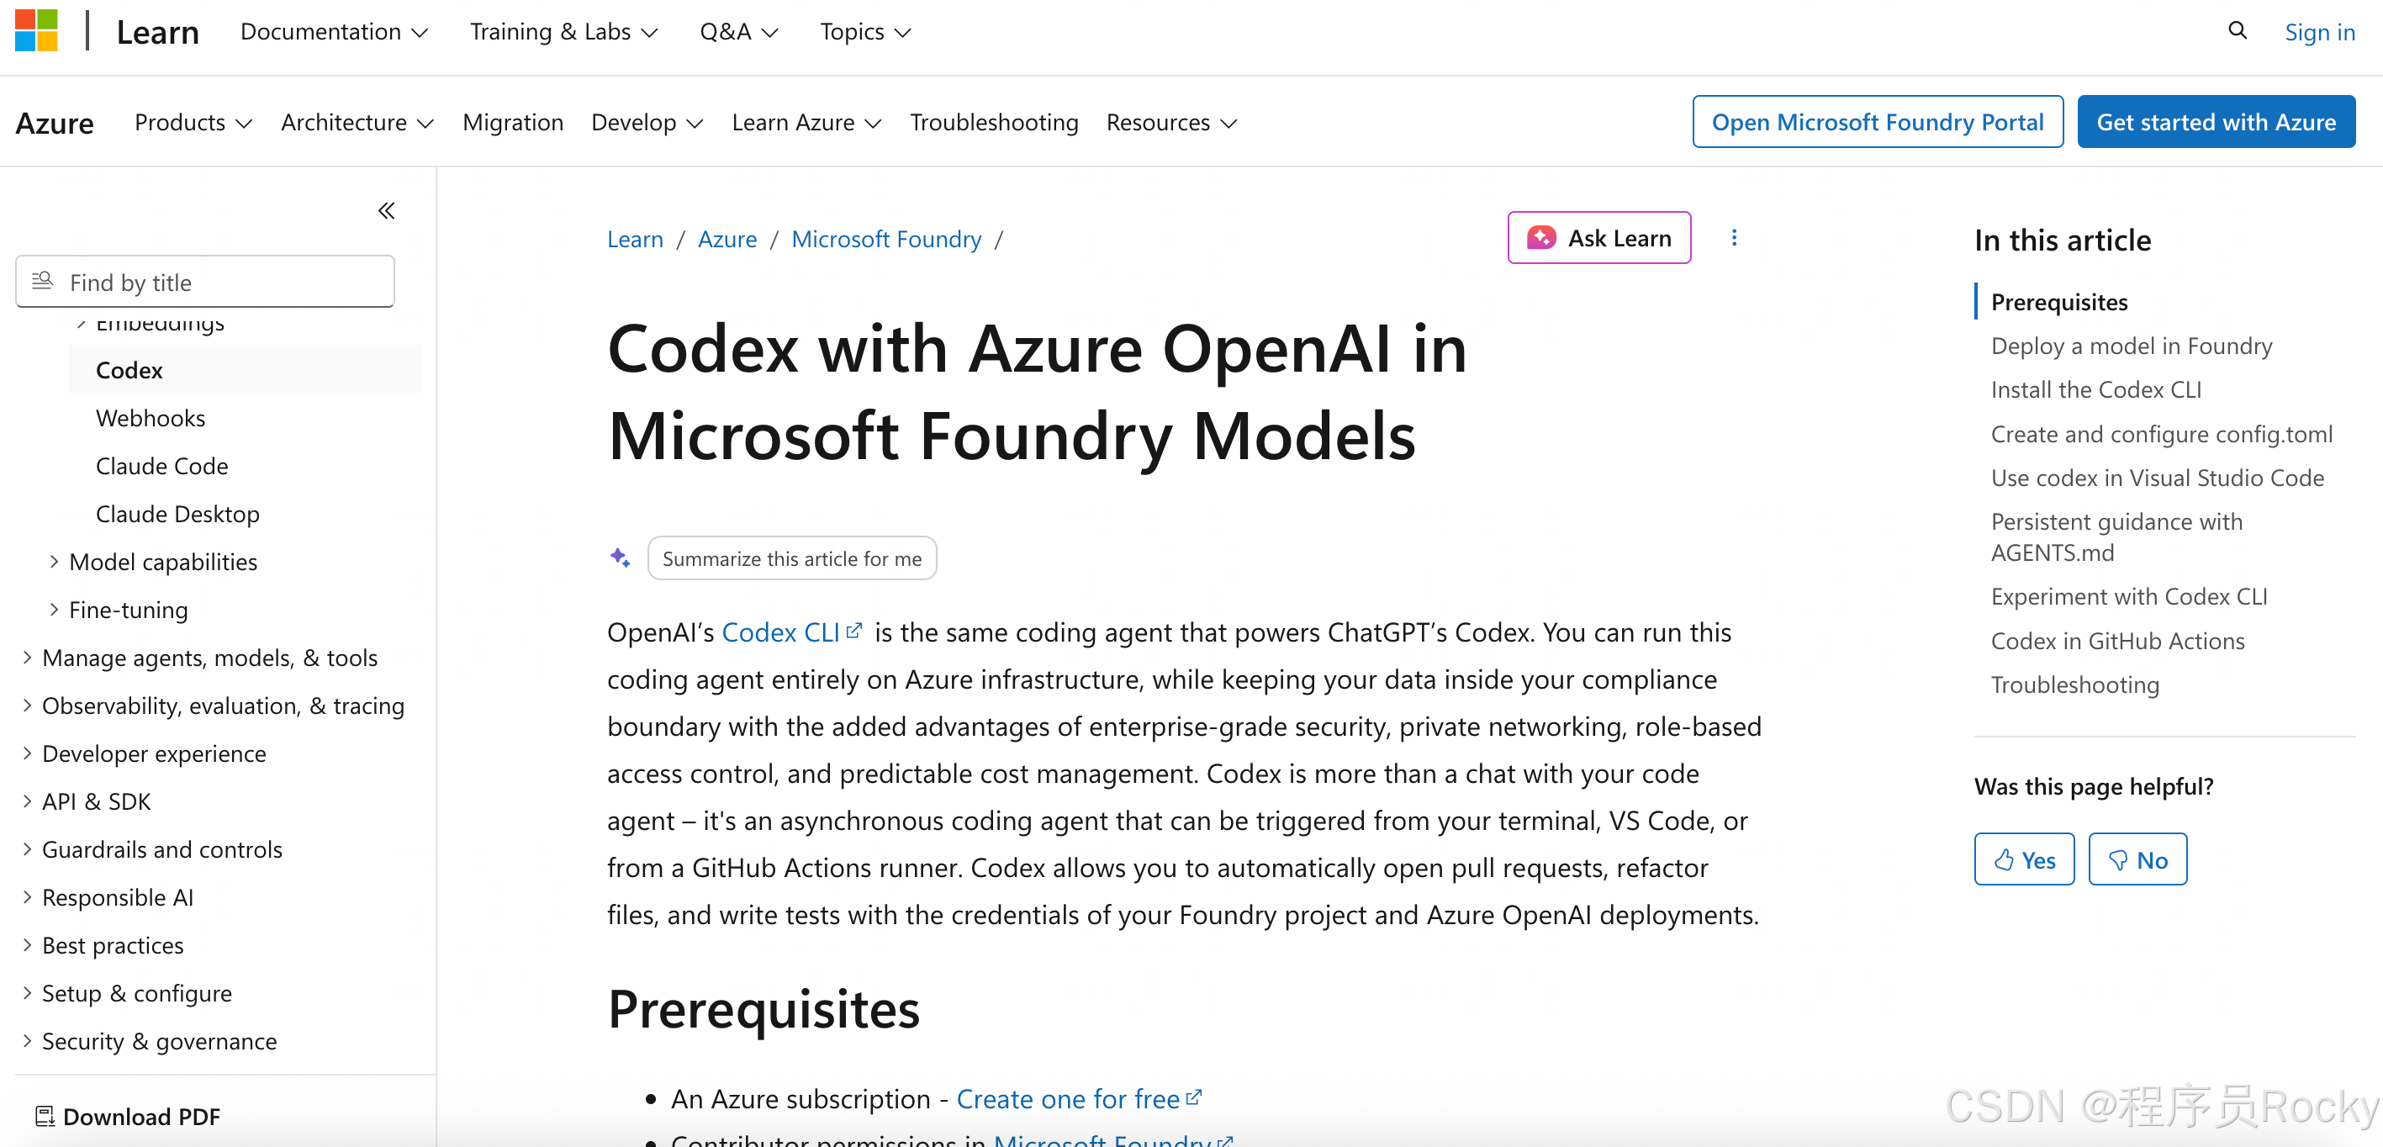Select Claude Code in the sidebar
Viewport: 2383px width, 1147px height.
162,465
